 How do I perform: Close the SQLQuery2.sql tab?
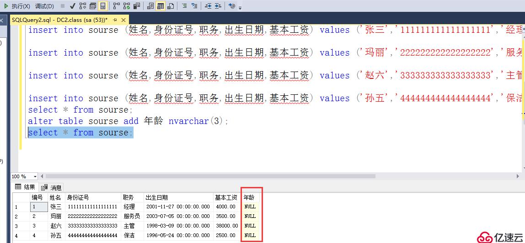pyautogui.click(x=123, y=20)
